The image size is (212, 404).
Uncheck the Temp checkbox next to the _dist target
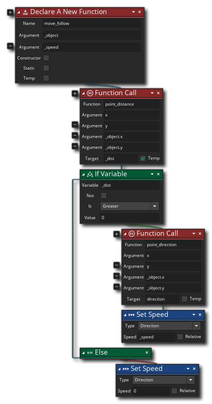pos(142,158)
